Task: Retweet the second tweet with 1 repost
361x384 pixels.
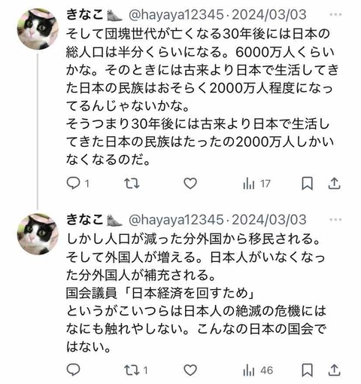Action: (136, 370)
